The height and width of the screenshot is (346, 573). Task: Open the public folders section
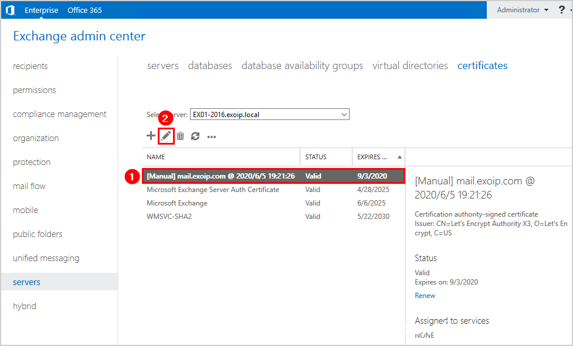38,234
